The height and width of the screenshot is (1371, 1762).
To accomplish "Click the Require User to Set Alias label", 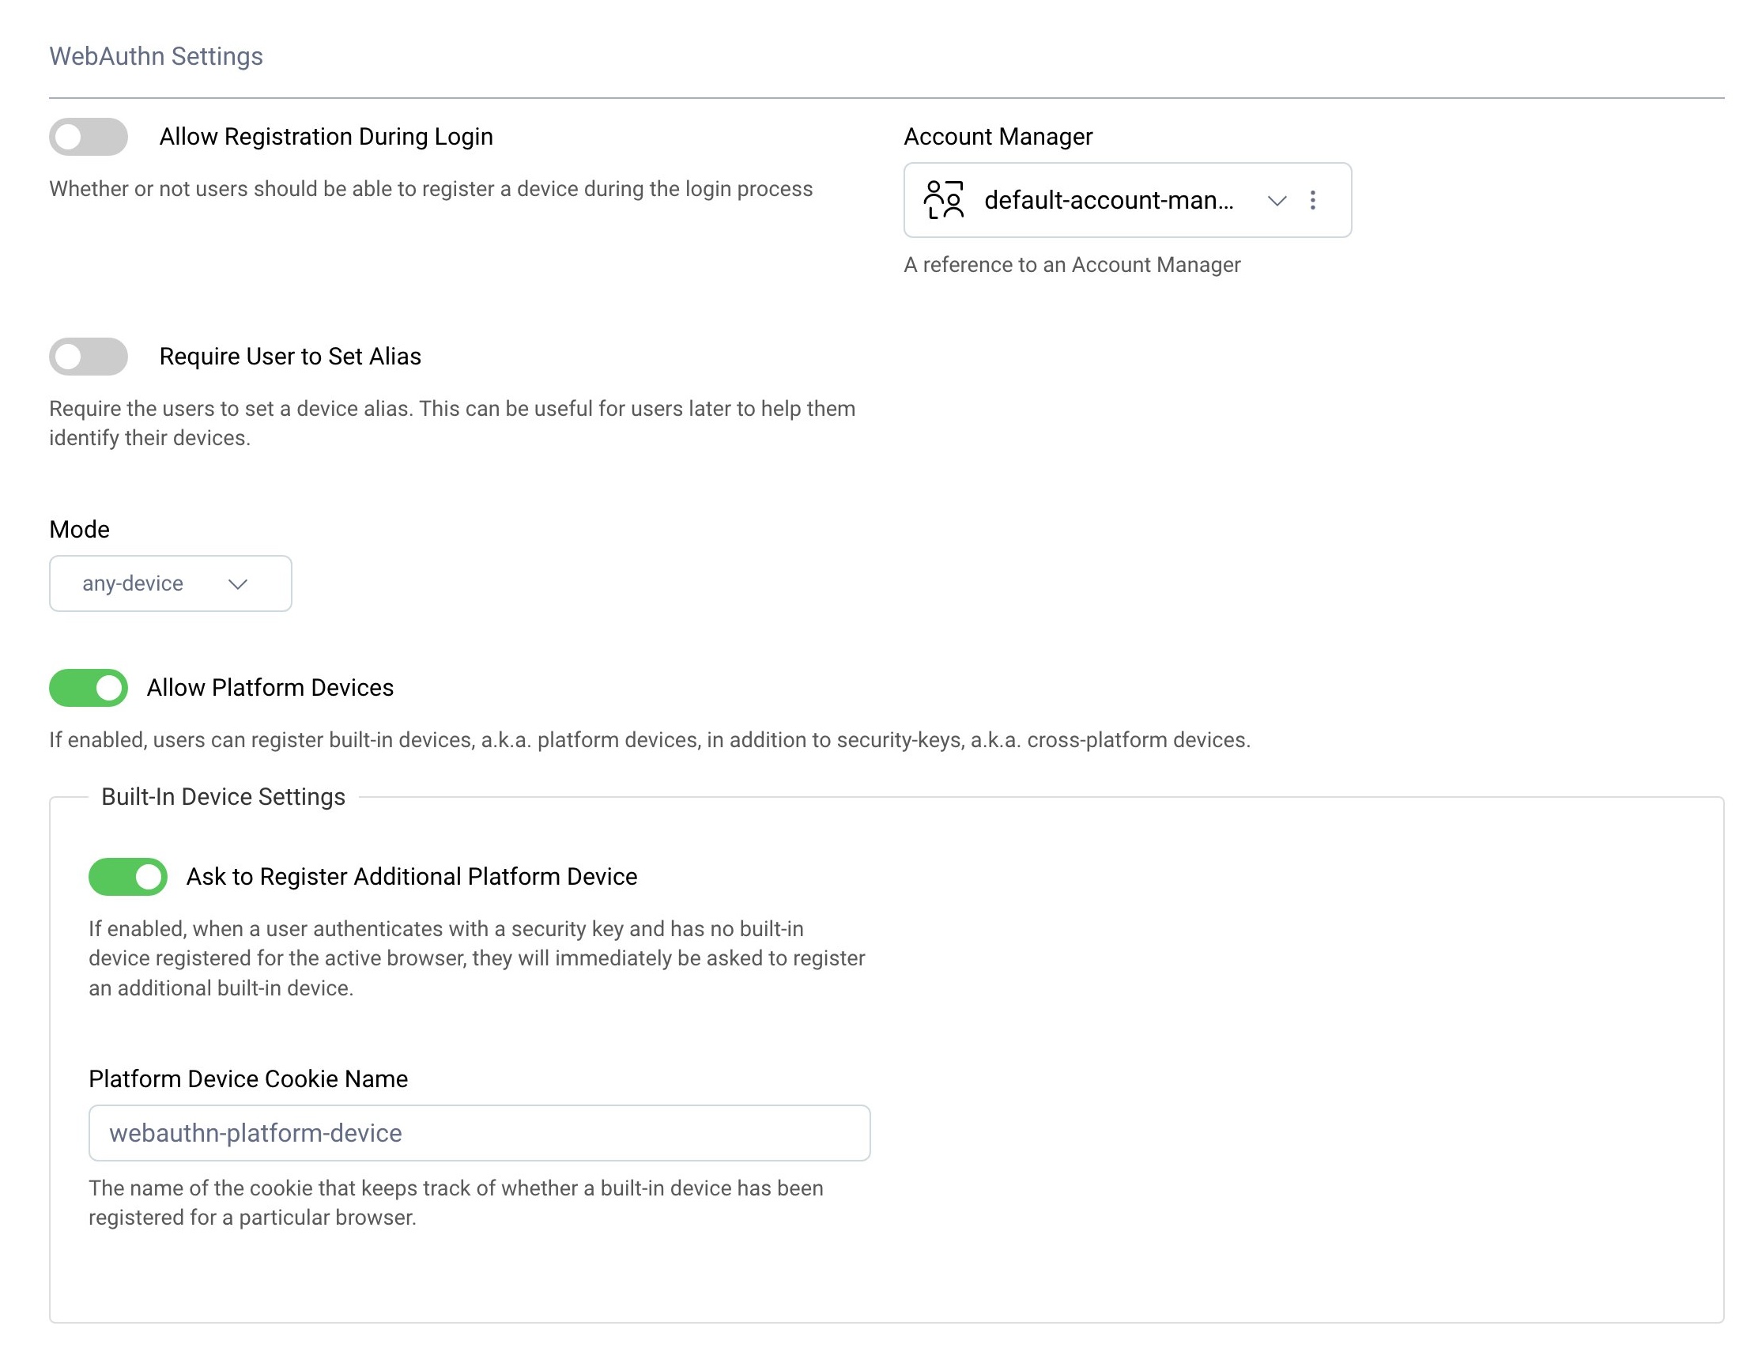I will coord(289,357).
